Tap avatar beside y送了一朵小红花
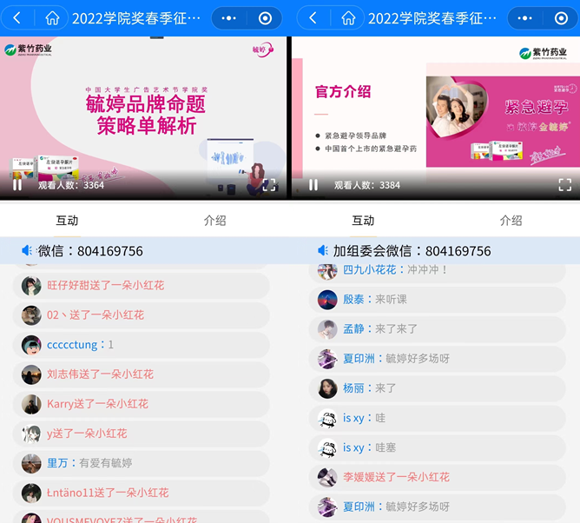 coord(31,434)
